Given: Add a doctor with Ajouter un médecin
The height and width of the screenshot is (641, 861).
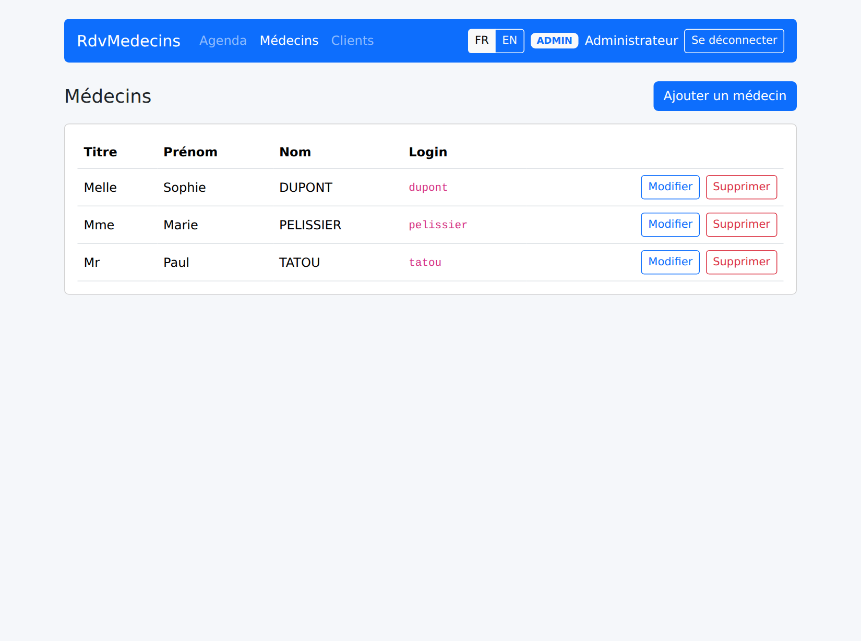Looking at the screenshot, I should tap(725, 96).
